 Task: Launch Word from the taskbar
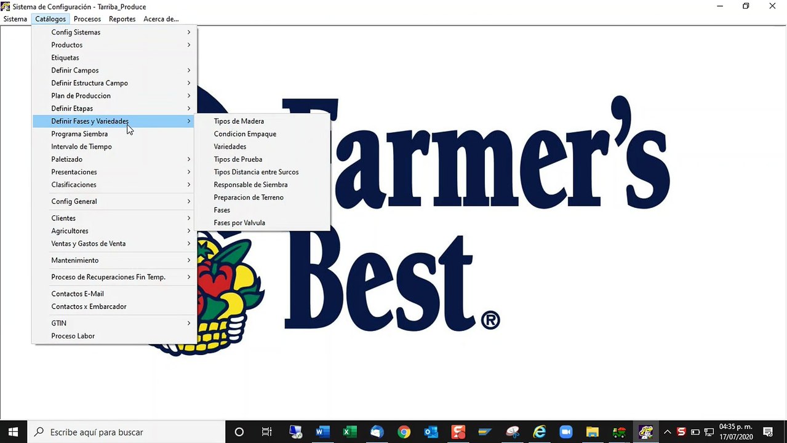(322, 432)
